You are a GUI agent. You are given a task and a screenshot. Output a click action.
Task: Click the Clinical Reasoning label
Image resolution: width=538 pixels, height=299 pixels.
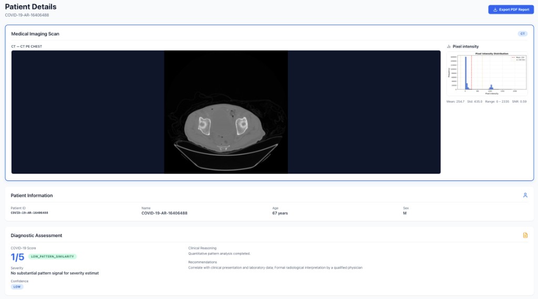coord(202,248)
